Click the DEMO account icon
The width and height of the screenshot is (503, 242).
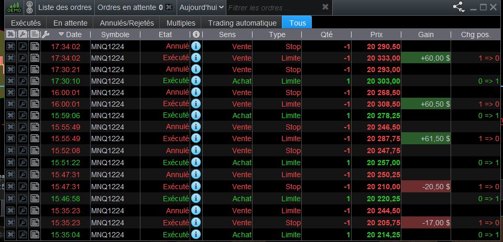(14, 7)
